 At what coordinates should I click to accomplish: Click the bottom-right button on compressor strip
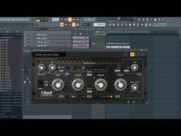coord(118,97)
